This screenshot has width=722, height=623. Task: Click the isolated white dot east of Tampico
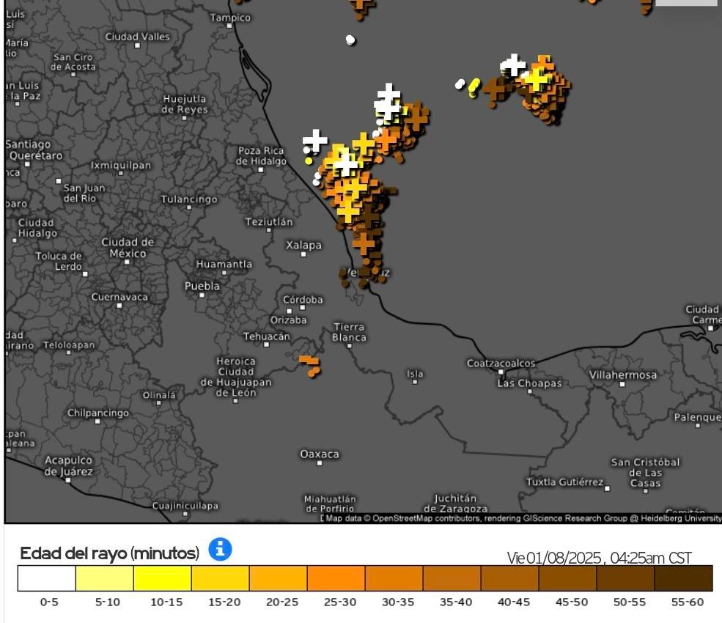350,40
